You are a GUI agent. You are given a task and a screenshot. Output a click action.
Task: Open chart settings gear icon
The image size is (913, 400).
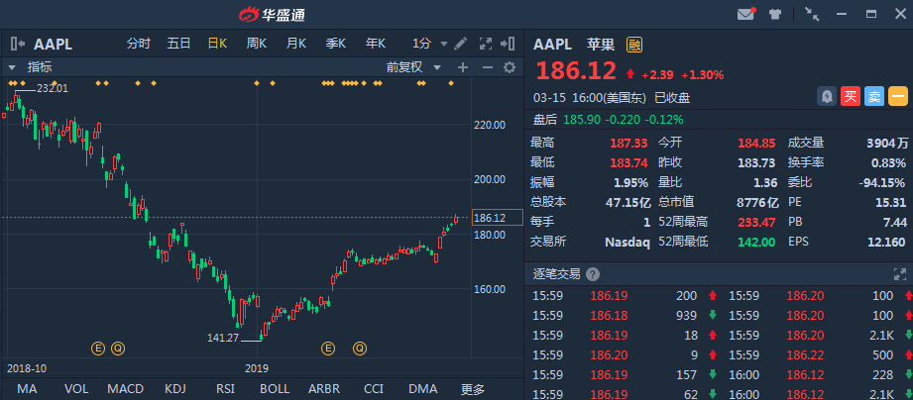point(510,67)
